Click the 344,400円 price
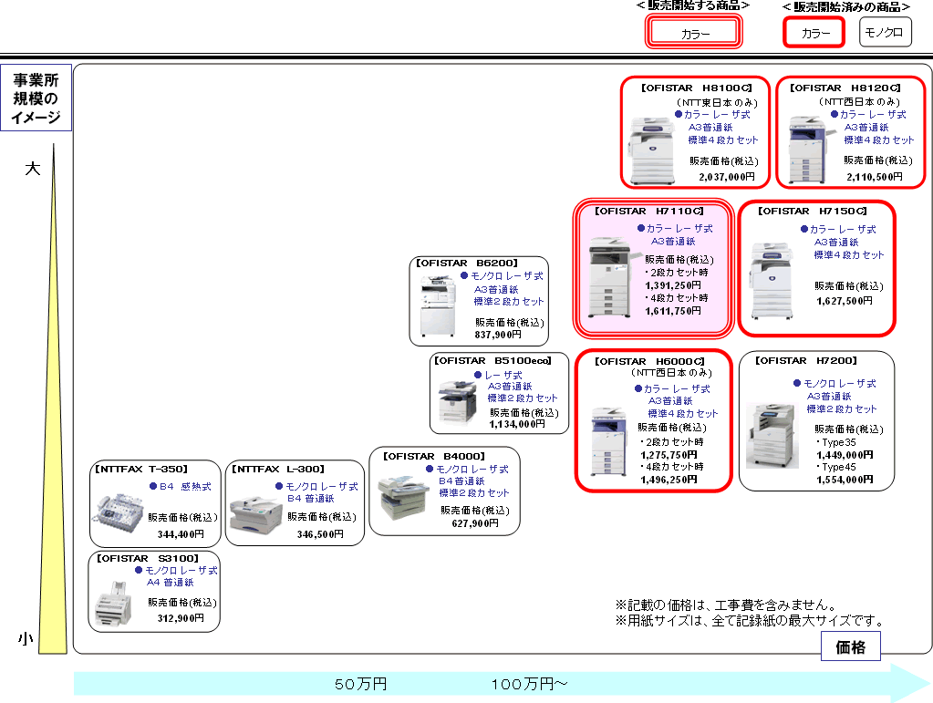Image resolution: width=933 pixels, height=703 pixels. (x=181, y=534)
